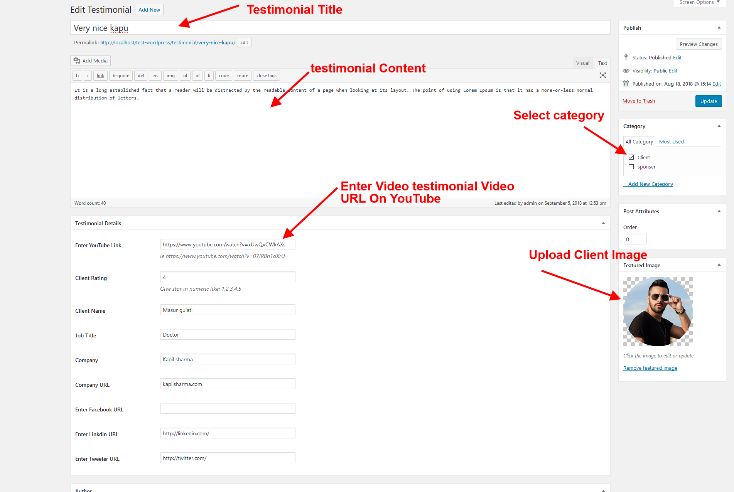Click the Enter YouTube Link field
The image size is (734, 492).
[x=228, y=244]
